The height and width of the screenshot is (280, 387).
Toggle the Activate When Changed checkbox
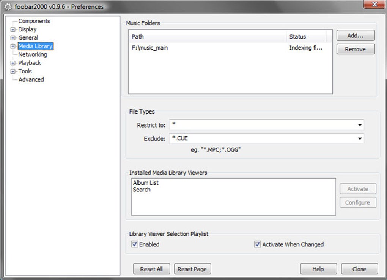[257, 244]
